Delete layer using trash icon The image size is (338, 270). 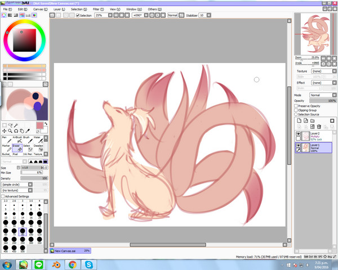319,127
